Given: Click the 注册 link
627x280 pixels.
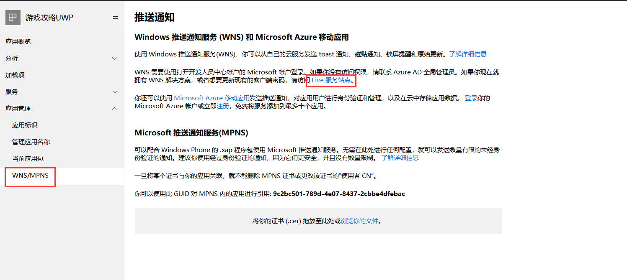Looking at the screenshot, I should pyautogui.click(x=223, y=106).
